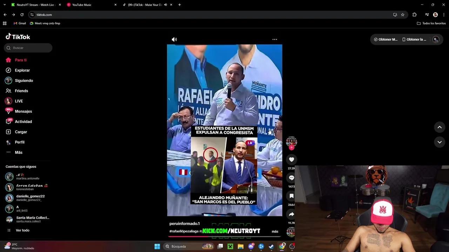Open Steam from the taskbar

click(272, 246)
